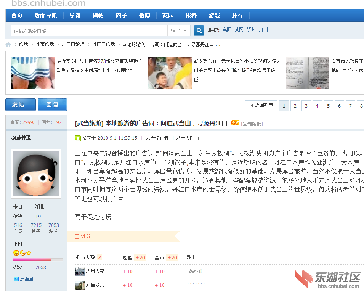Click the 上尉 rank label
This screenshot has height=291, width=364.
pyautogui.click(x=18, y=244)
